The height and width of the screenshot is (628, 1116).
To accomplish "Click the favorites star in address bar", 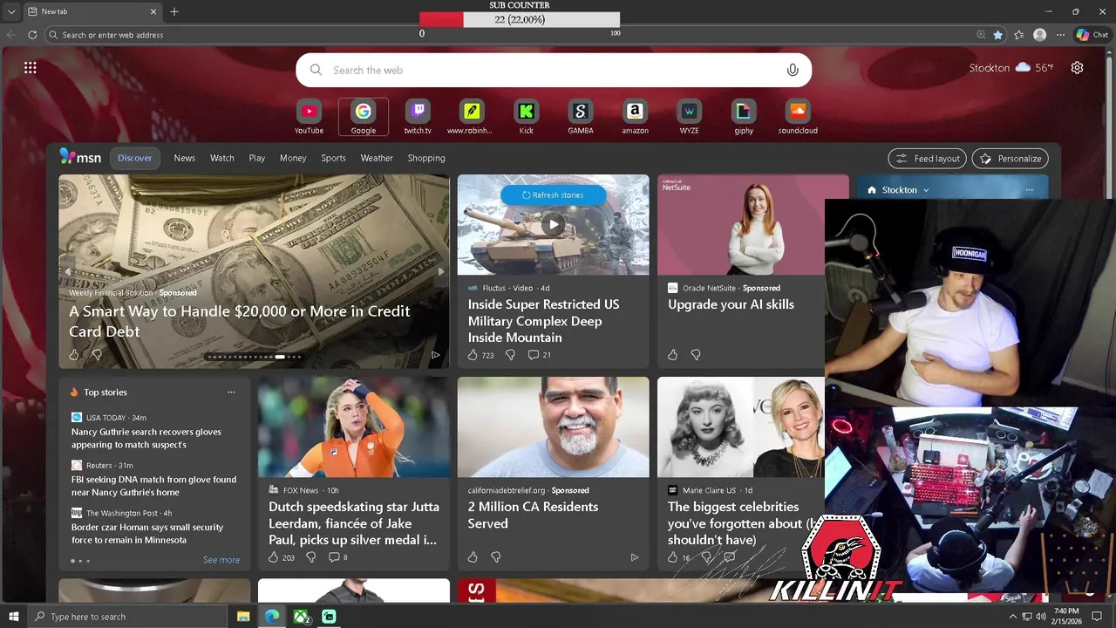I will (998, 35).
